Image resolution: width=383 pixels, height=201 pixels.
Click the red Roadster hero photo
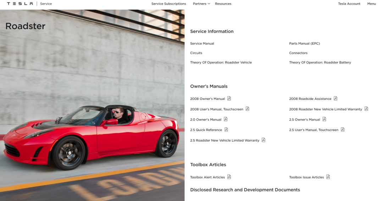click(x=92, y=105)
